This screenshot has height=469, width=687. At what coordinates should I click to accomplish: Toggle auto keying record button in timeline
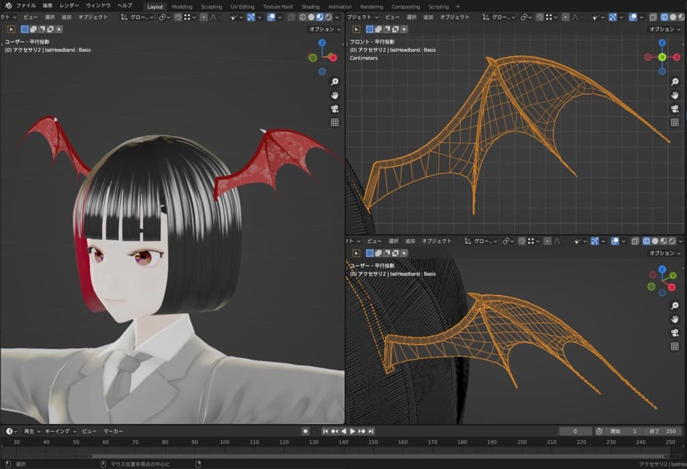(x=305, y=431)
